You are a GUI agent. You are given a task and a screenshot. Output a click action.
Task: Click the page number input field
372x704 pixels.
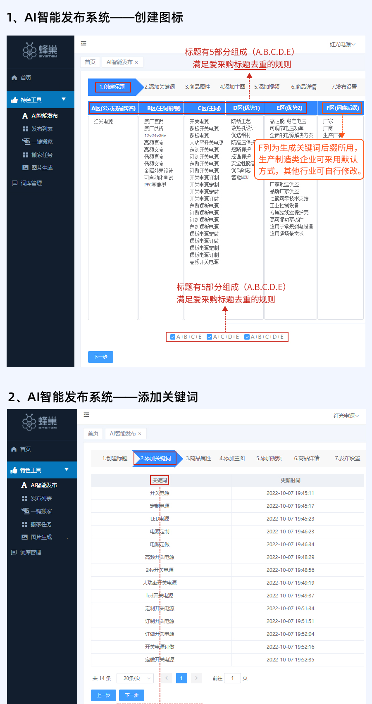[x=232, y=678]
